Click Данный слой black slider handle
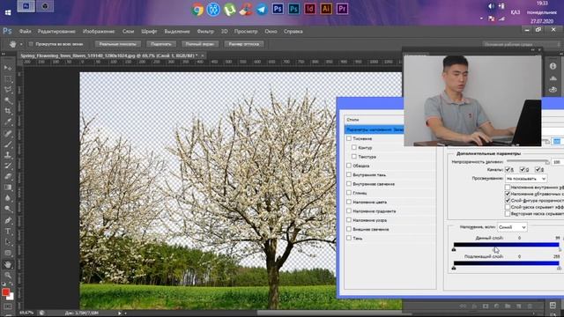564x317 pixels. tap(454, 249)
